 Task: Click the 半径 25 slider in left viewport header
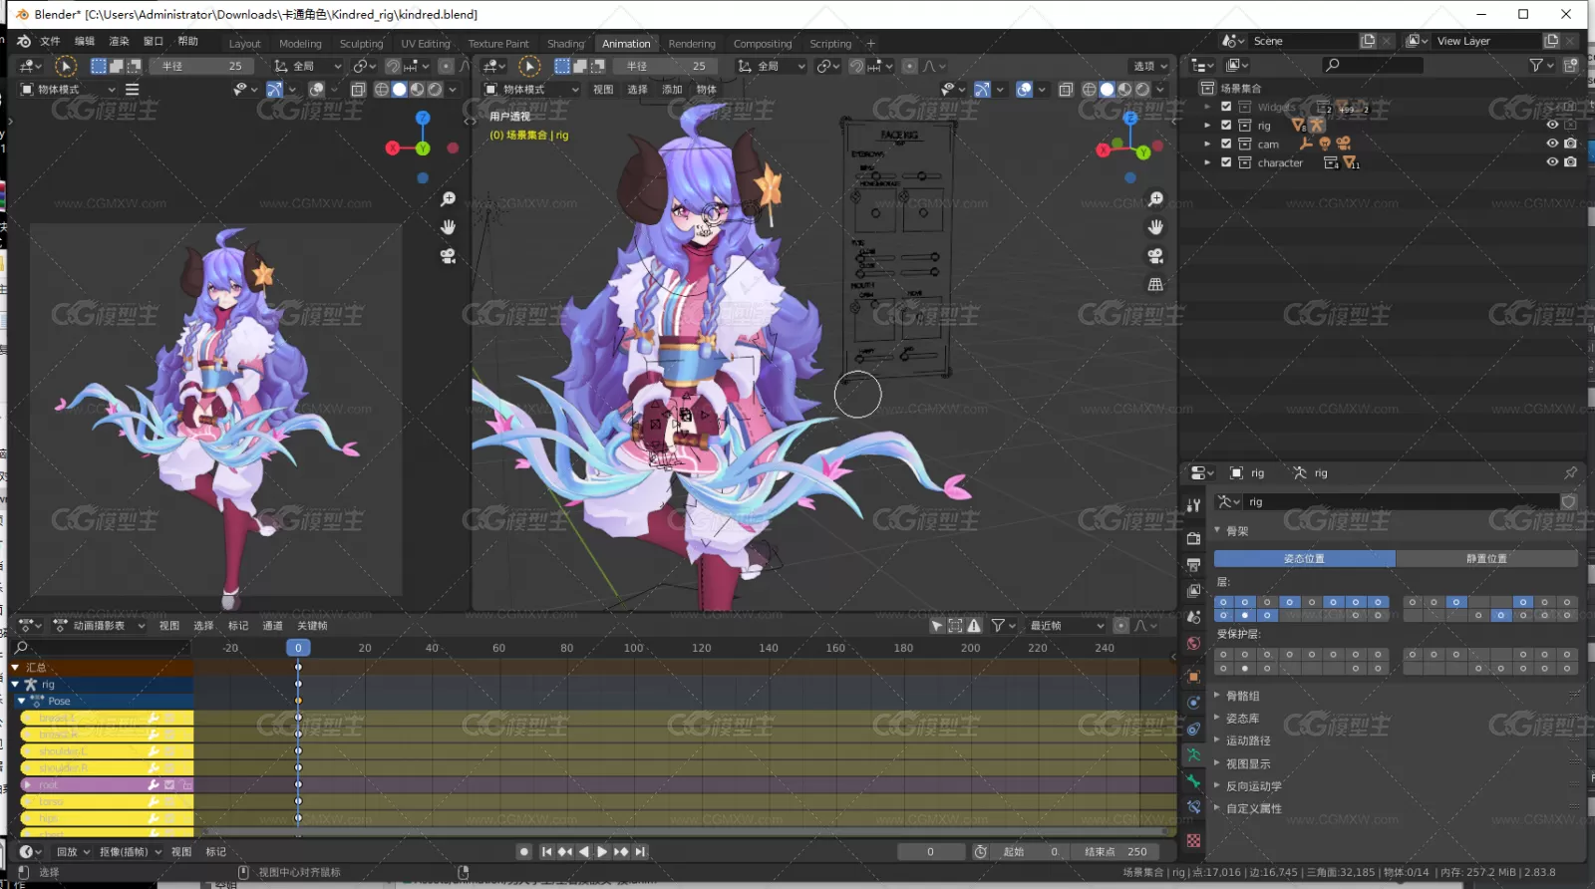click(x=202, y=66)
